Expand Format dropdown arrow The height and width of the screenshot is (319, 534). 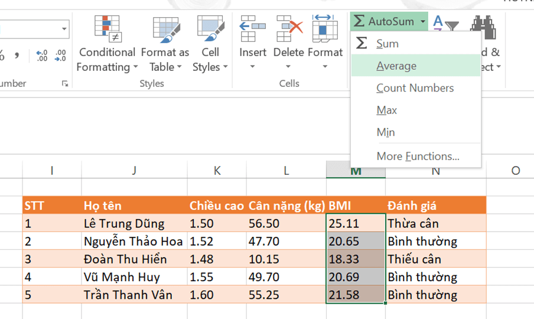[x=325, y=66]
